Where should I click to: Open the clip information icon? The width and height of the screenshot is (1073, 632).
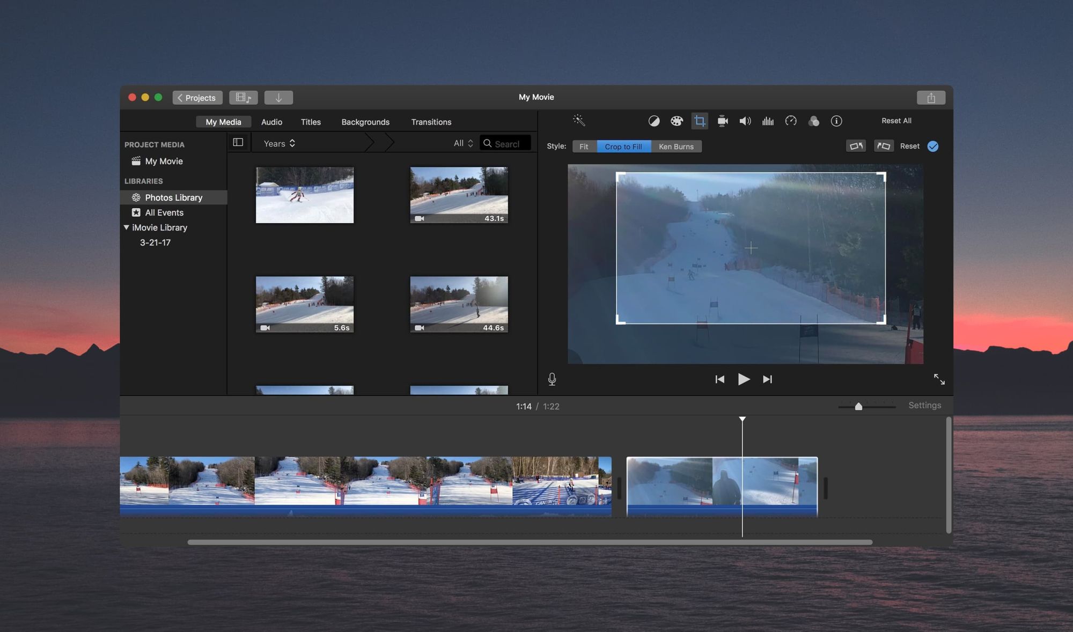[836, 121]
